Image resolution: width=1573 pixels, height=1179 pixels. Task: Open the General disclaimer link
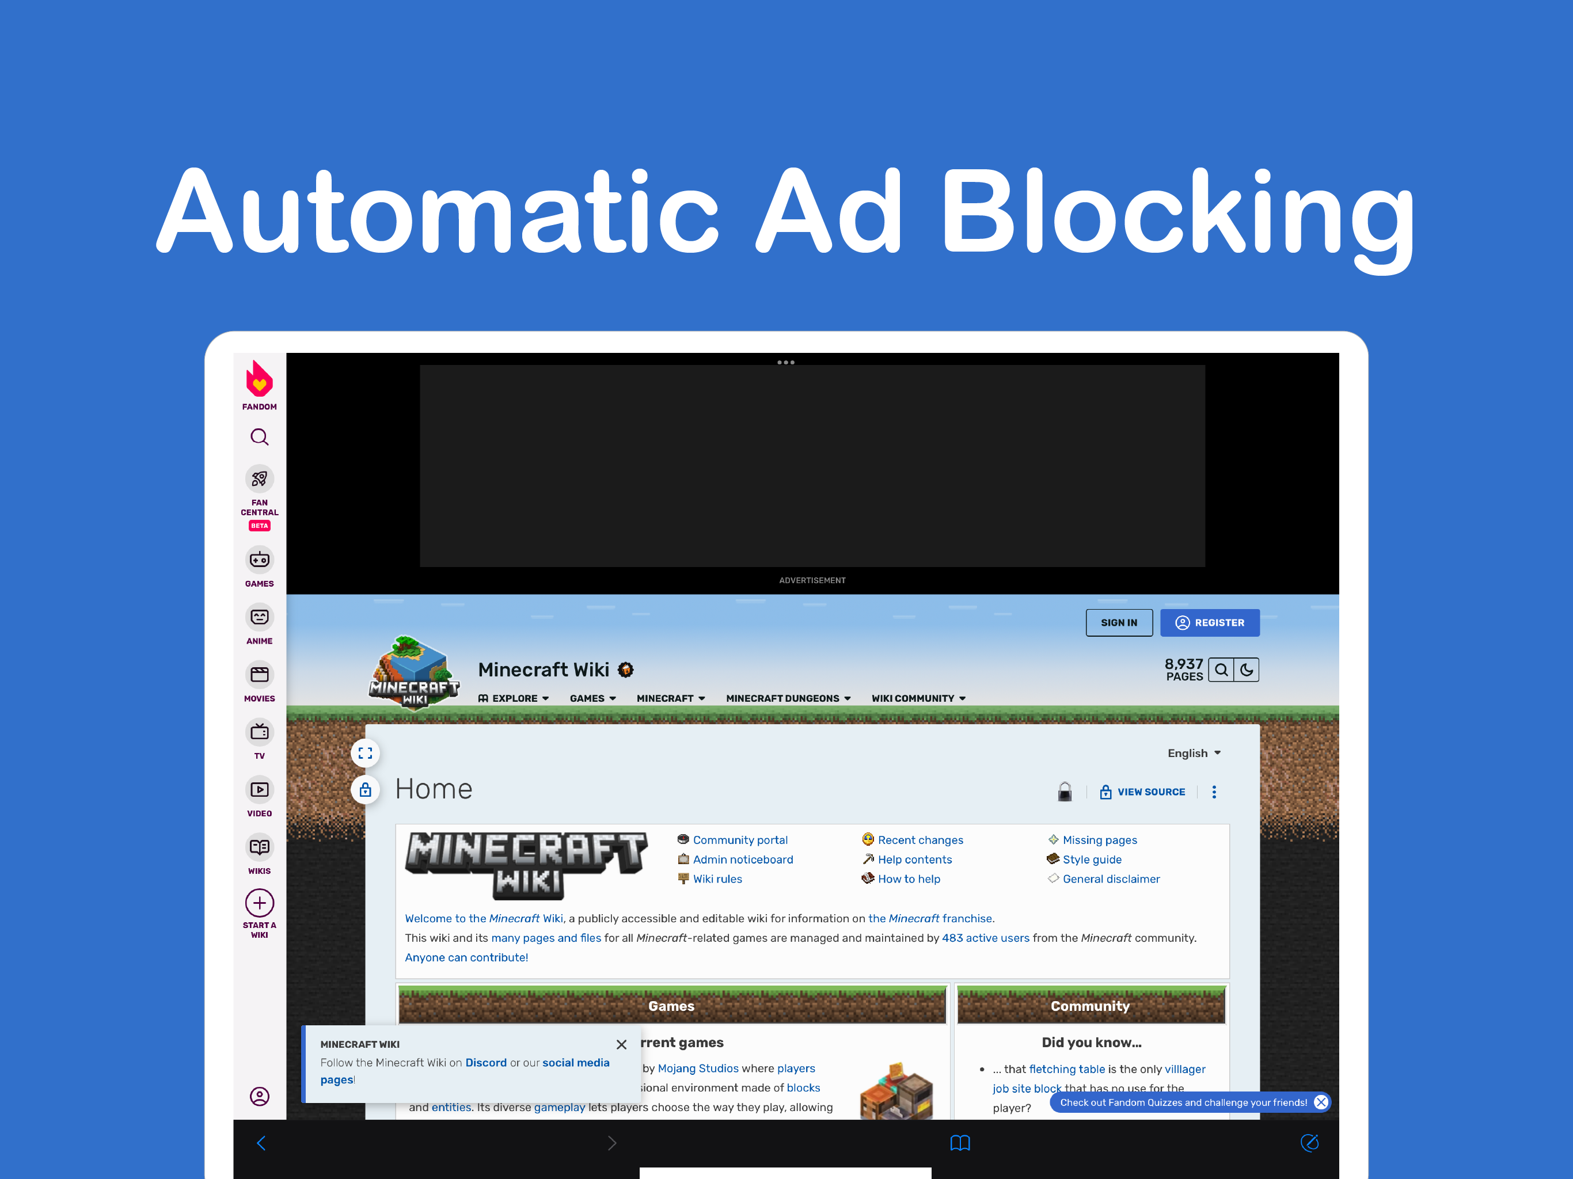click(x=1111, y=879)
